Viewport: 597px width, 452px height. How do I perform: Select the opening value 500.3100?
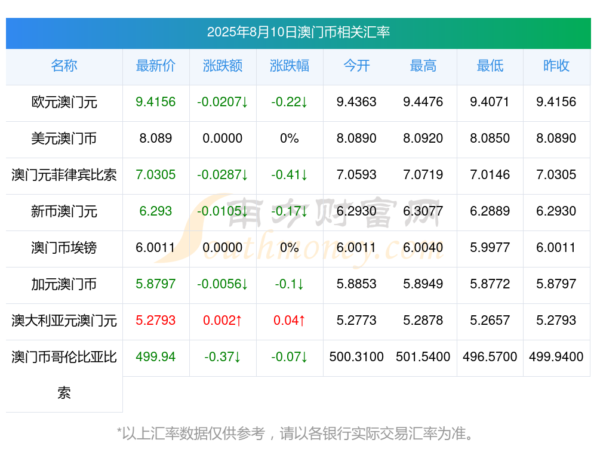click(x=356, y=356)
